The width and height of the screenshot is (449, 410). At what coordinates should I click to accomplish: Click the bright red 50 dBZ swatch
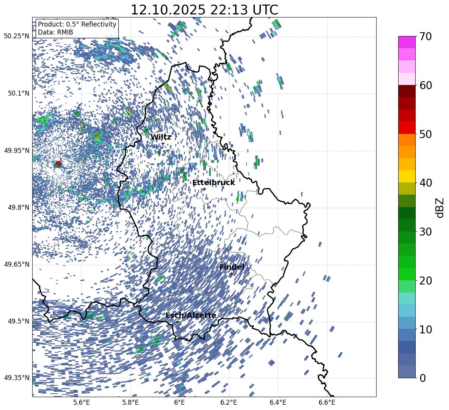point(407,128)
